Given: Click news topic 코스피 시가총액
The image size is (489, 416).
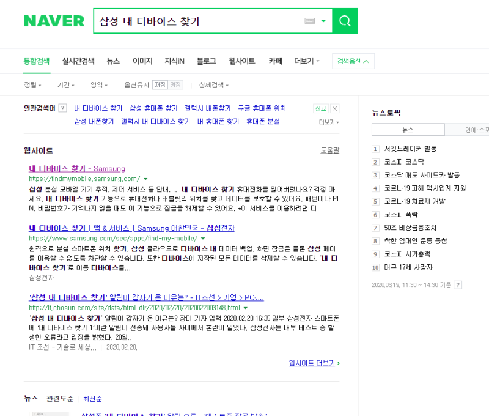Looking at the screenshot, I should [x=407, y=254].
